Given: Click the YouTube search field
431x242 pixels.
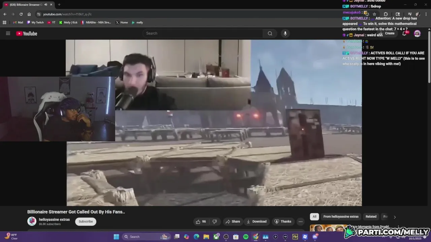Looking at the screenshot, I should point(203,33).
